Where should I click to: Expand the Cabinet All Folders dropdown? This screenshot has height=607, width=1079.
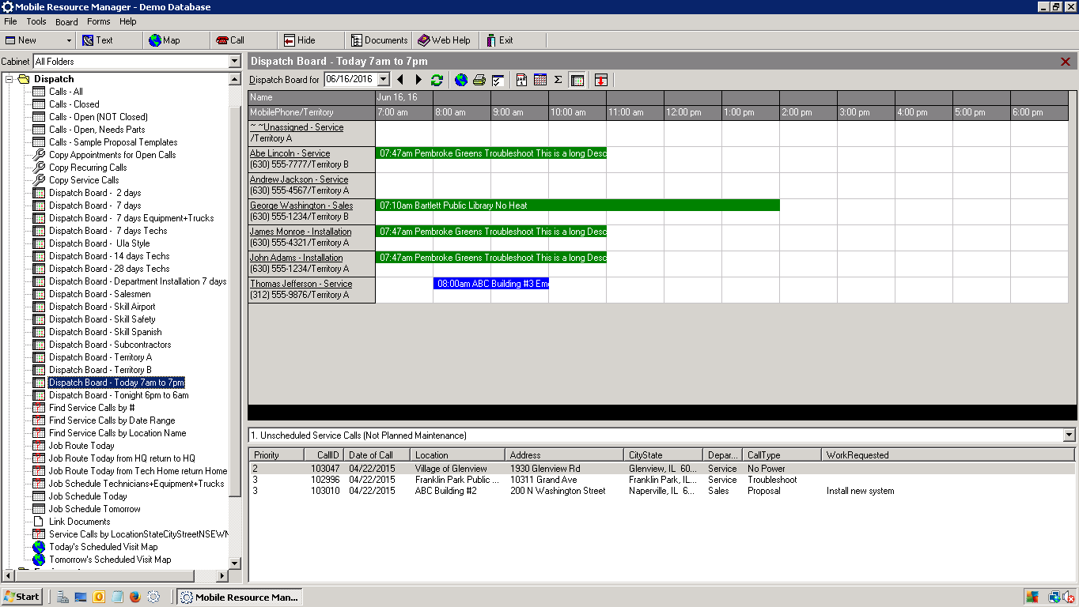[234, 62]
